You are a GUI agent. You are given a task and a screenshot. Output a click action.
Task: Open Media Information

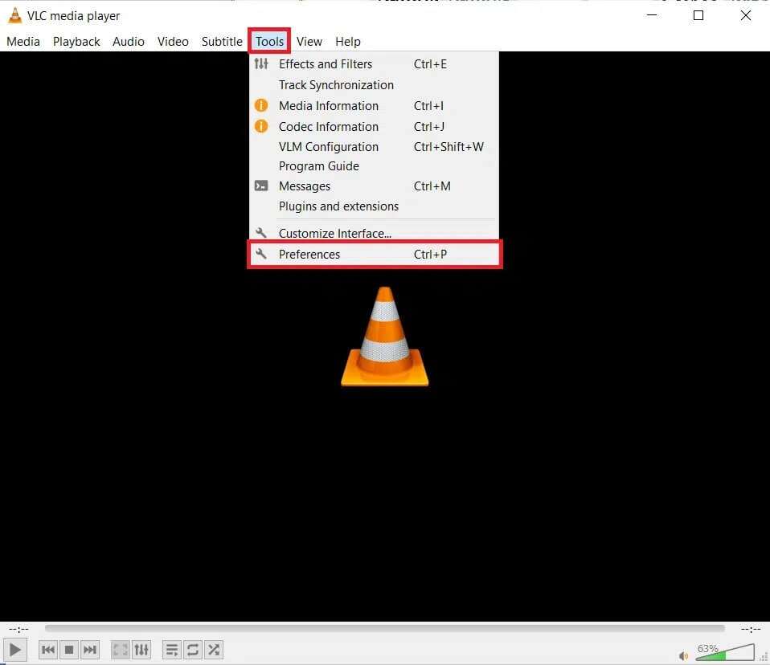click(375, 105)
